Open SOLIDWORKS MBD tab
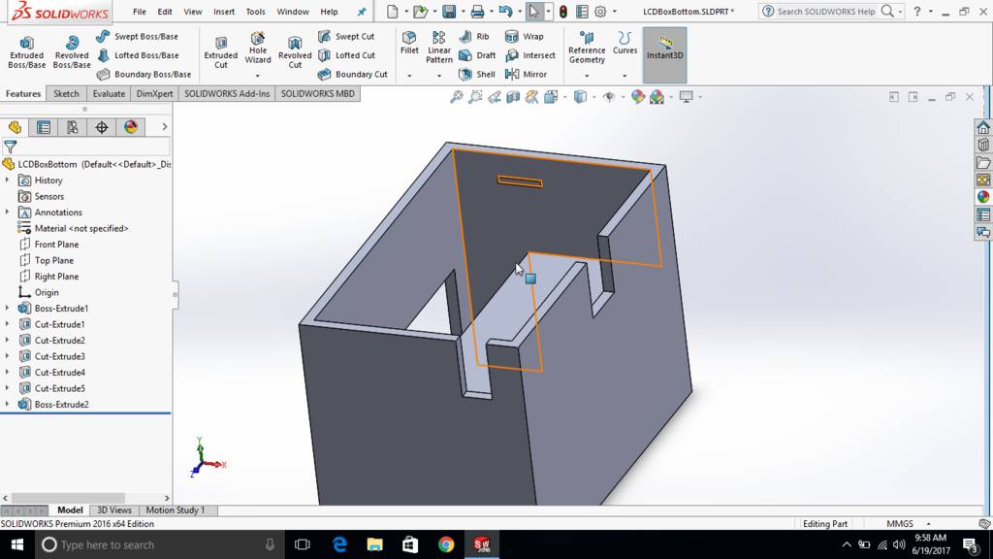The image size is (993, 559). tap(317, 94)
